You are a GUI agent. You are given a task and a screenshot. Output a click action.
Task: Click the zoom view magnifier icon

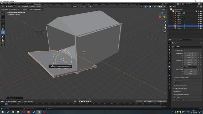coord(165,22)
